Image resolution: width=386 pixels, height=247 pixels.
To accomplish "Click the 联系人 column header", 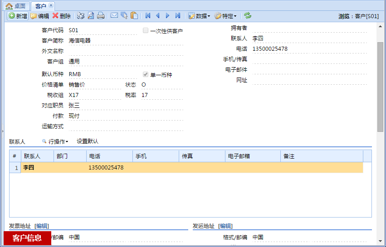I will click(37, 156).
